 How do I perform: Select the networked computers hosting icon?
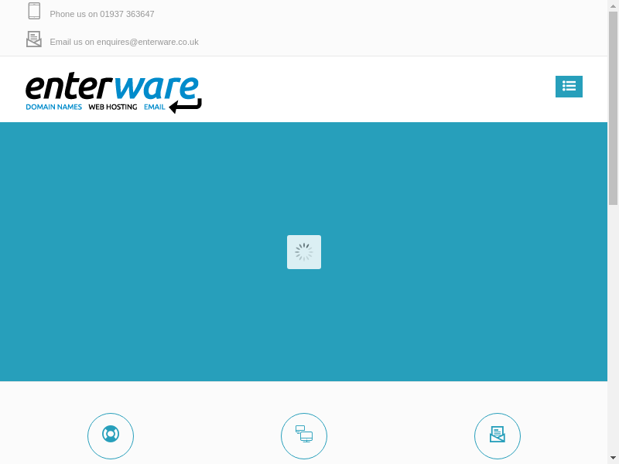coord(304,435)
